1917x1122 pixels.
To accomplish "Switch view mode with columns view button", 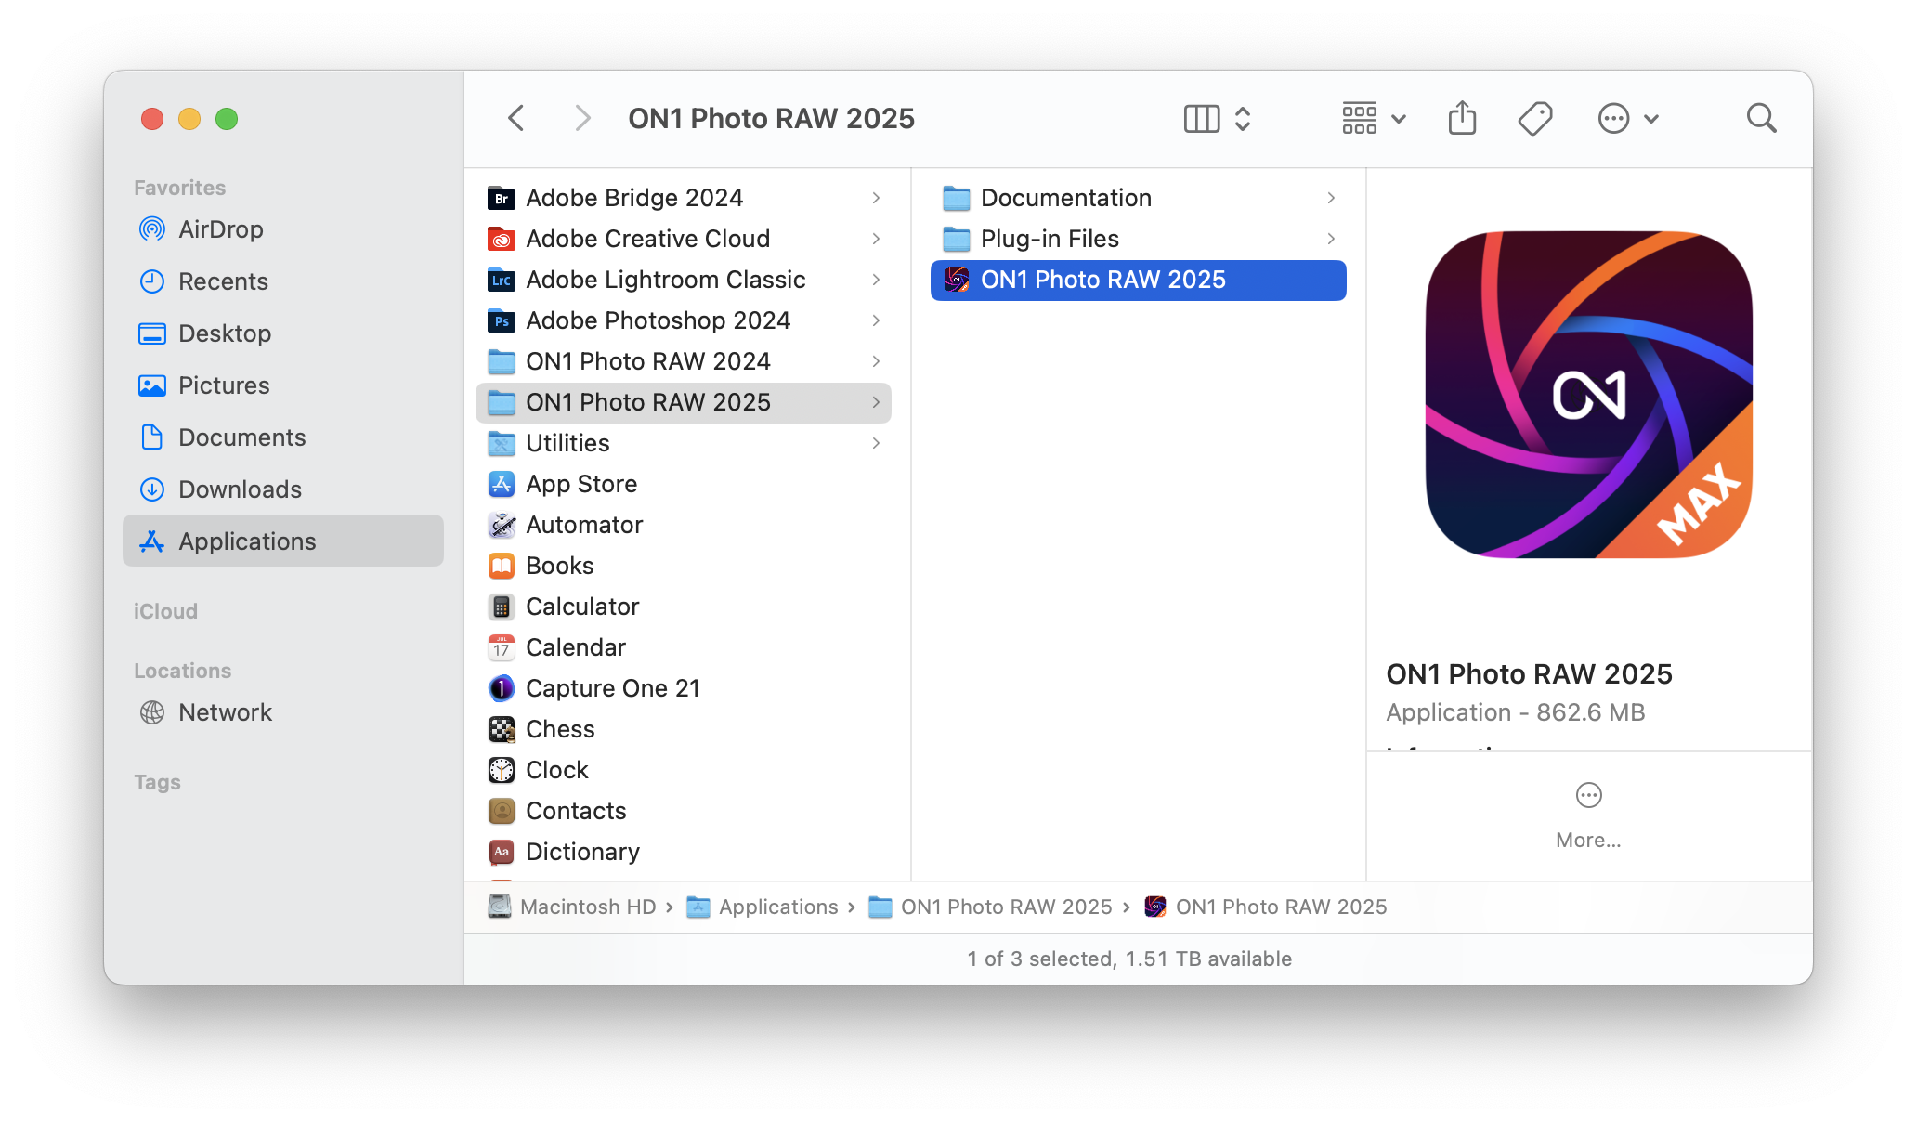I will click(1202, 119).
